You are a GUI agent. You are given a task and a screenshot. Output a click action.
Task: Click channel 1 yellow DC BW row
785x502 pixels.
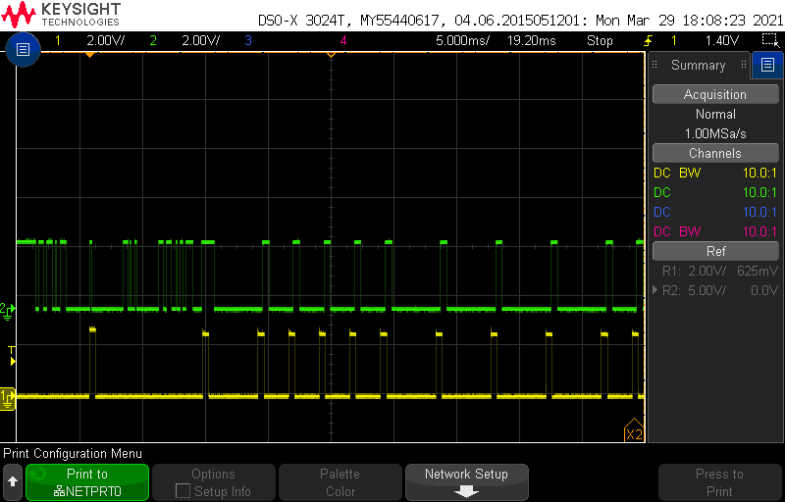pos(715,173)
